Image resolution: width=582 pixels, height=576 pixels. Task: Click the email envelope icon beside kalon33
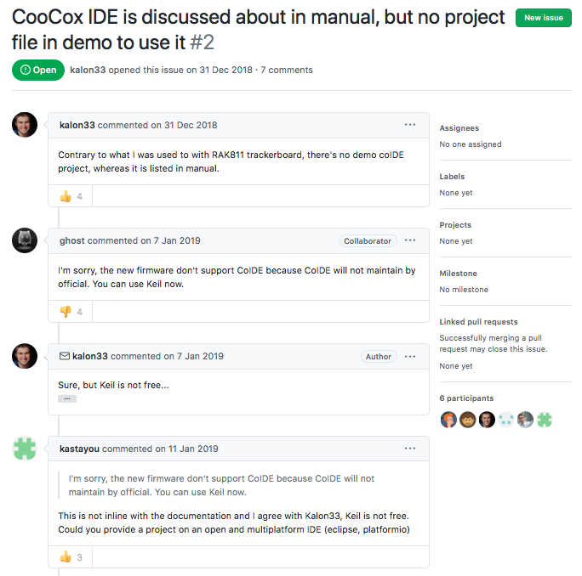click(64, 356)
